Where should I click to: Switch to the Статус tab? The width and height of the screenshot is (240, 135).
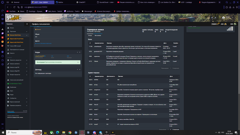90,36
